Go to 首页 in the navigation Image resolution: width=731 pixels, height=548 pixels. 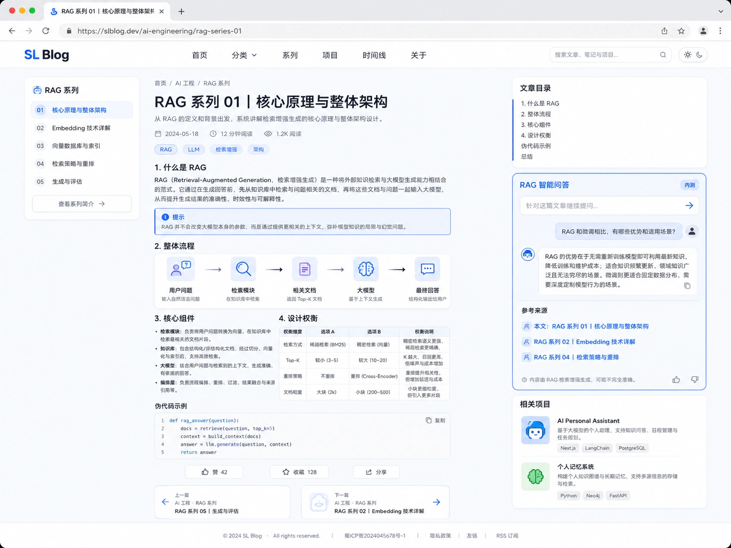click(x=199, y=55)
